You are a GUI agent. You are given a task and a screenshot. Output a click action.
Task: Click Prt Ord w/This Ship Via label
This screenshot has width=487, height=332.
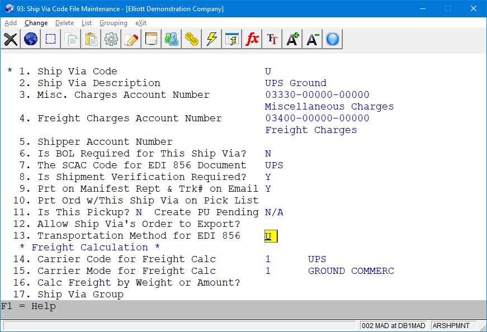(148, 201)
